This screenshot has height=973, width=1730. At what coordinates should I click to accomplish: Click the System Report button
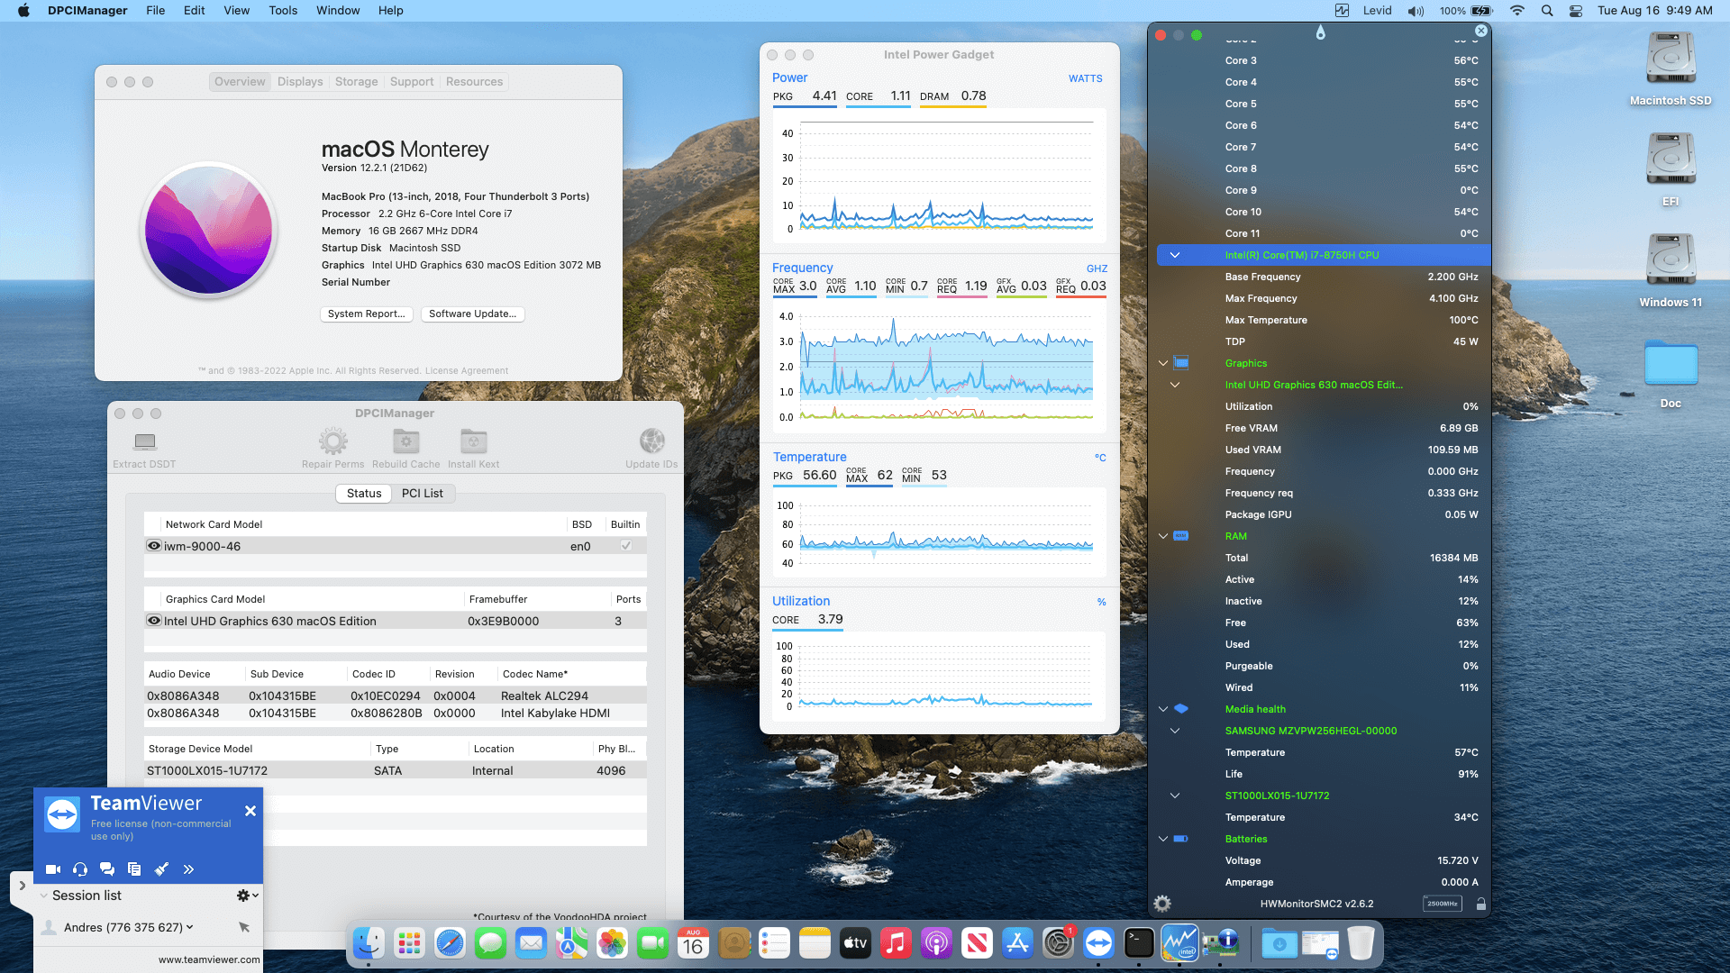[367, 314]
